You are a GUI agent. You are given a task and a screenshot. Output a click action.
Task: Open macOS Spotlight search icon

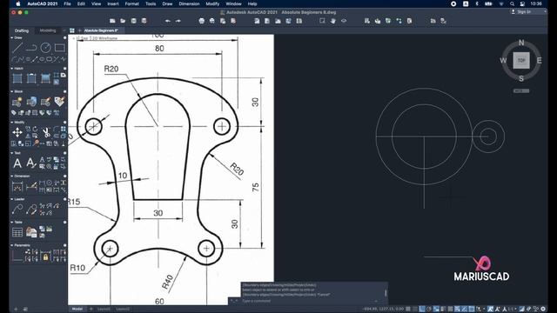click(x=512, y=3)
